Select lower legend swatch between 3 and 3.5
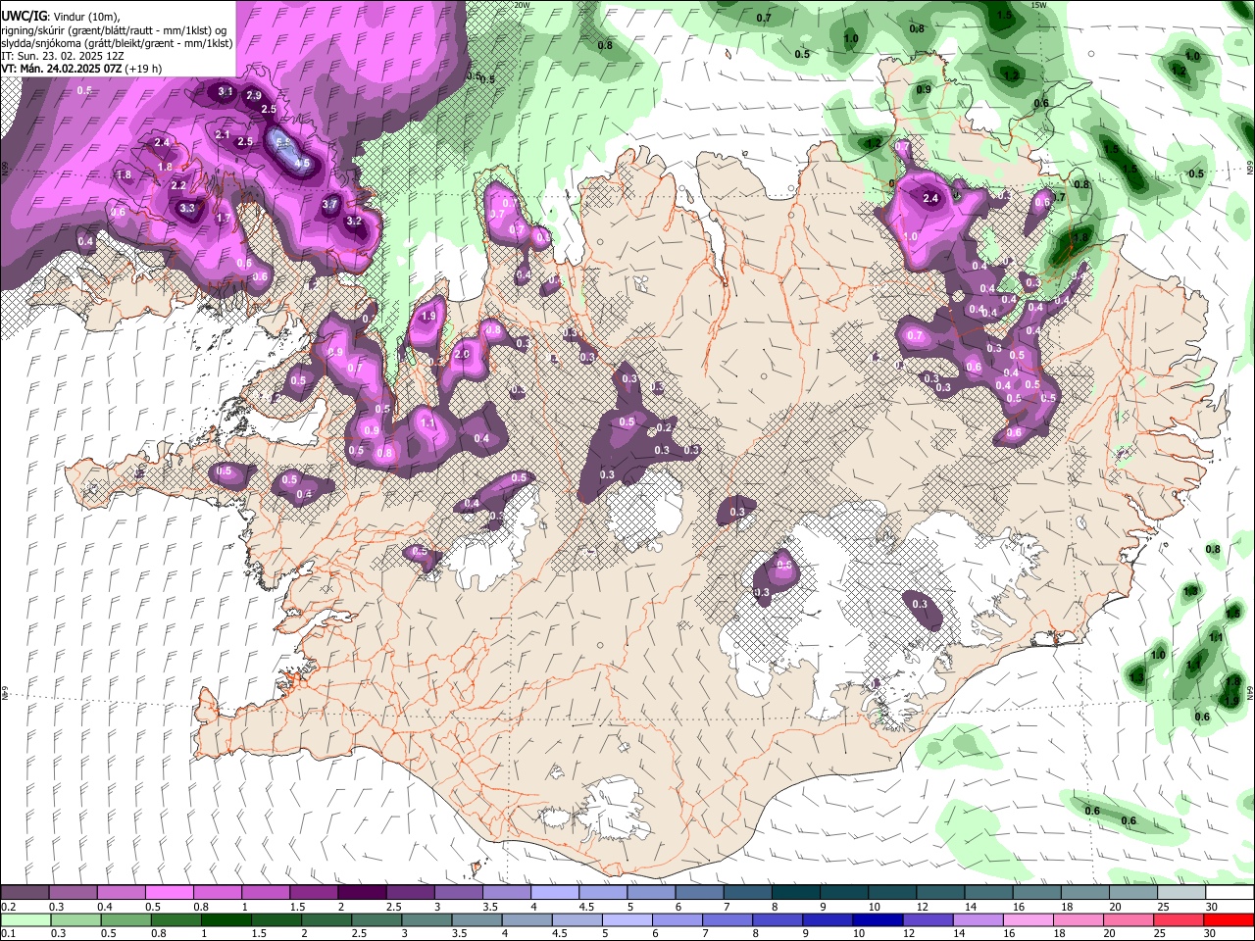This screenshot has height=941, width=1255. point(427,919)
